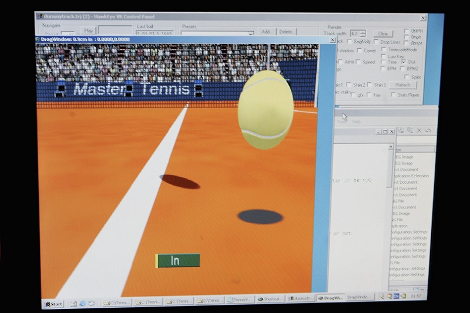470x313 pixels.
Task: Click the Start button on the taskbar
Action: click(53, 304)
